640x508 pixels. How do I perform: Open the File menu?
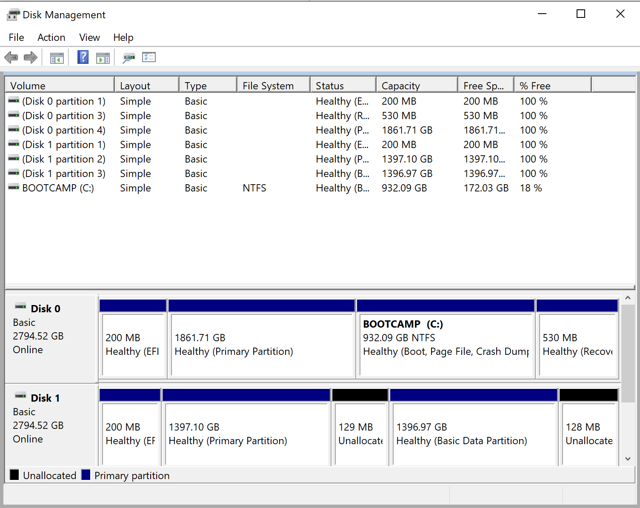coord(16,37)
